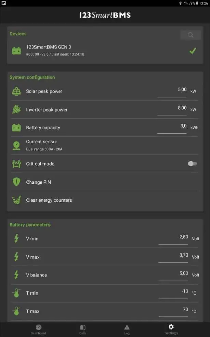Image resolution: width=210 pixels, height=337 pixels.
Task: Tap the solar panel icon
Action: coord(16,91)
